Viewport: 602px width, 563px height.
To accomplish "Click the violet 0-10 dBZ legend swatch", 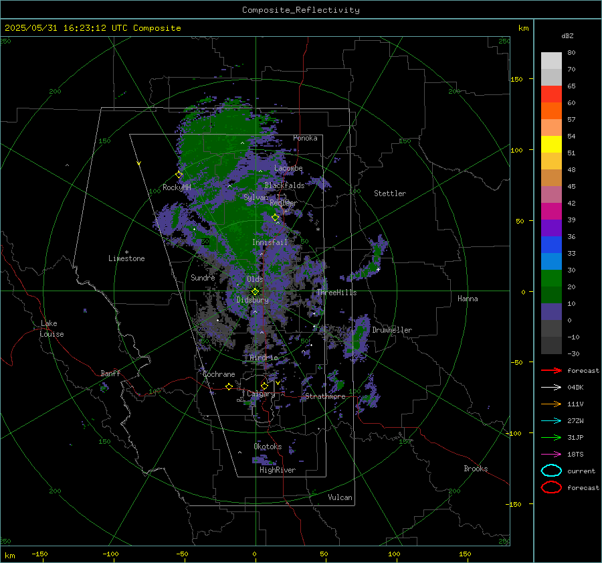I will [x=551, y=312].
